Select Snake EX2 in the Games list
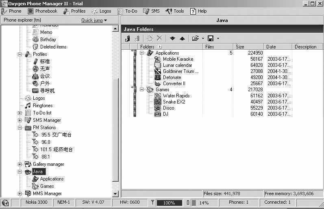 (x=174, y=102)
